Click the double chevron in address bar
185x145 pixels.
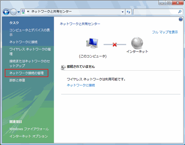(28, 11)
